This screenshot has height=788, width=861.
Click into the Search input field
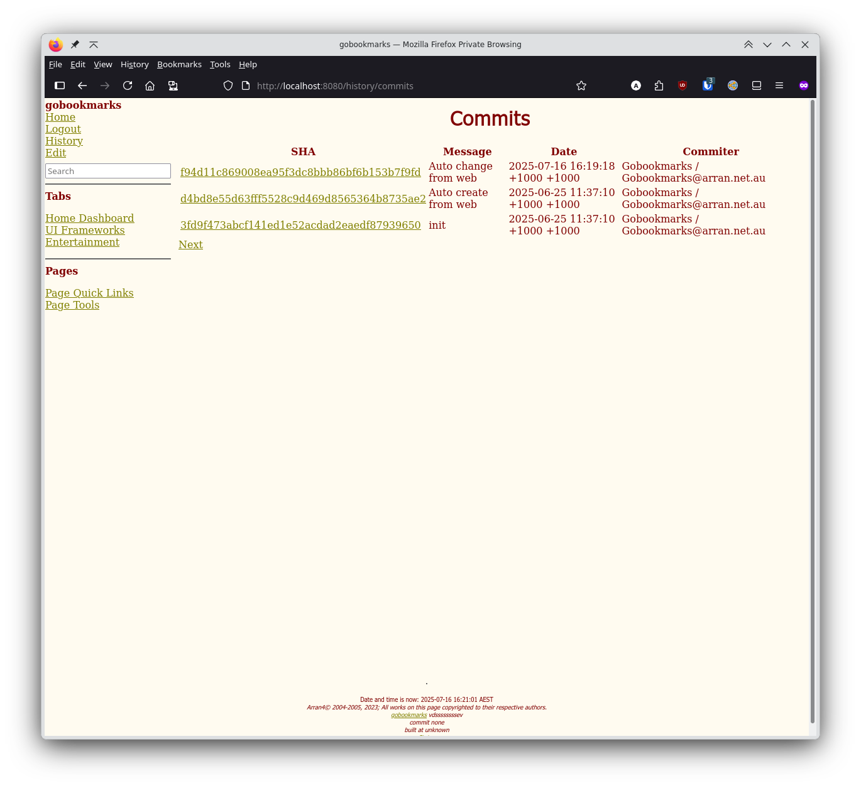pos(108,171)
